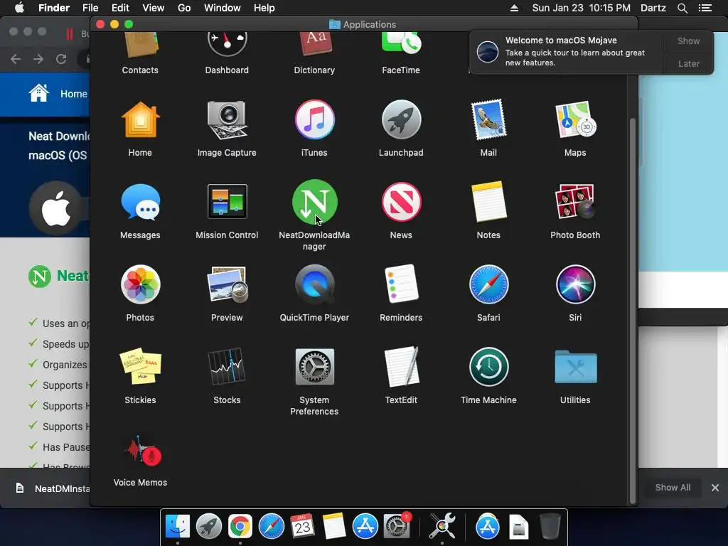Open the Photos app icon
728x546 pixels.
click(x=140, y=284)
